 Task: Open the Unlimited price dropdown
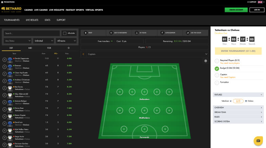(43, 41)
